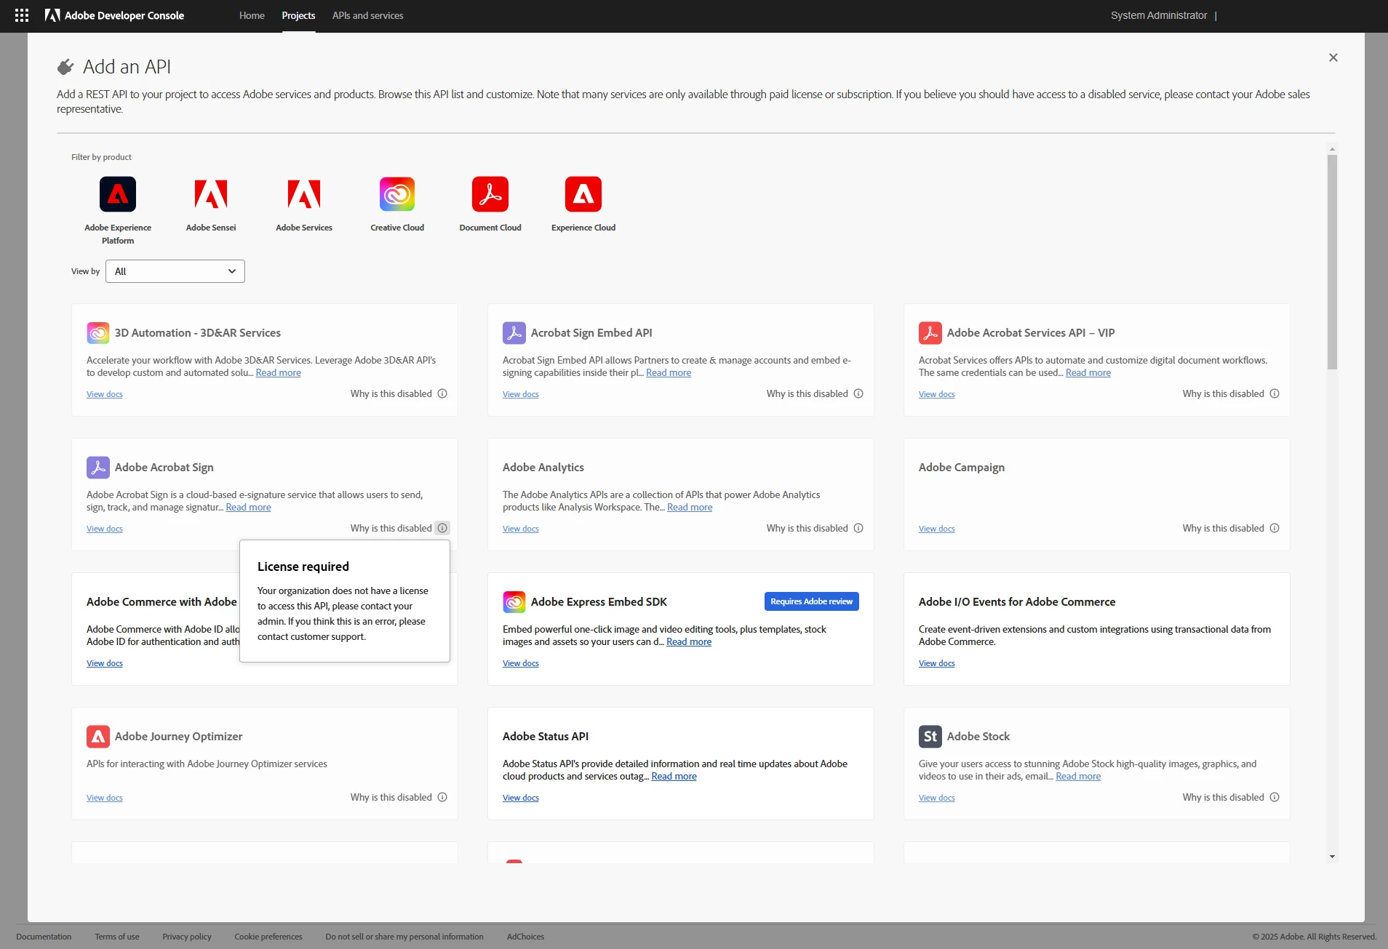The height and width of the screenshot is (949, 1388).
Task: Click the API list scrollbar thumb
Action: click(1332, 262)
